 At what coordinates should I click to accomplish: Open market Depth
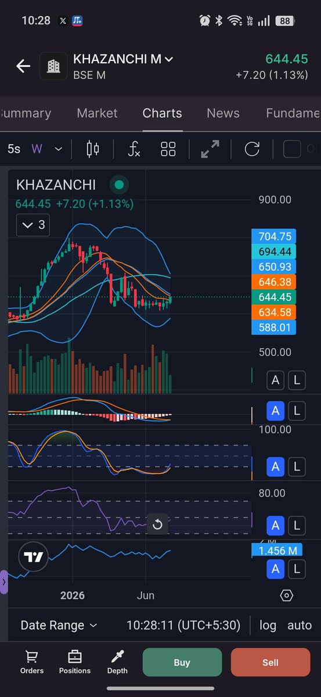coord(117,663)
